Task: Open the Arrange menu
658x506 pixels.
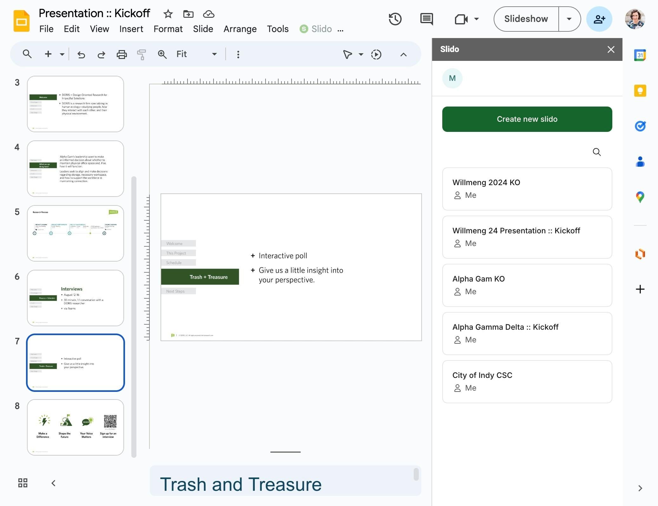Action: coord(240,29)
